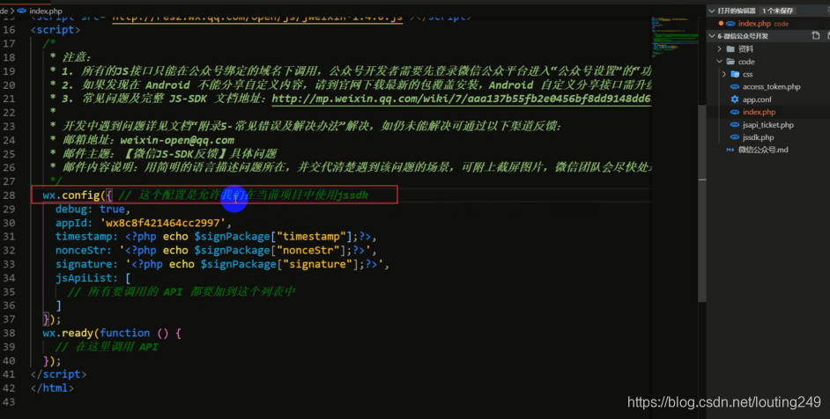The image size is (830, 419).
Task: Click PHP icon on the index.php editor tab
Action: 22,11
